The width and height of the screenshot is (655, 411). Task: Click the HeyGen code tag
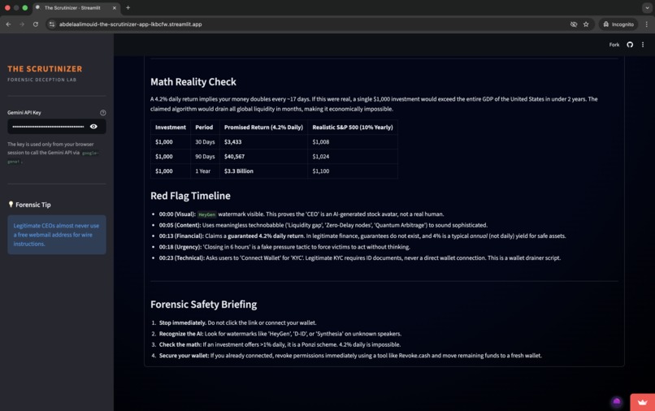[206, 214]
